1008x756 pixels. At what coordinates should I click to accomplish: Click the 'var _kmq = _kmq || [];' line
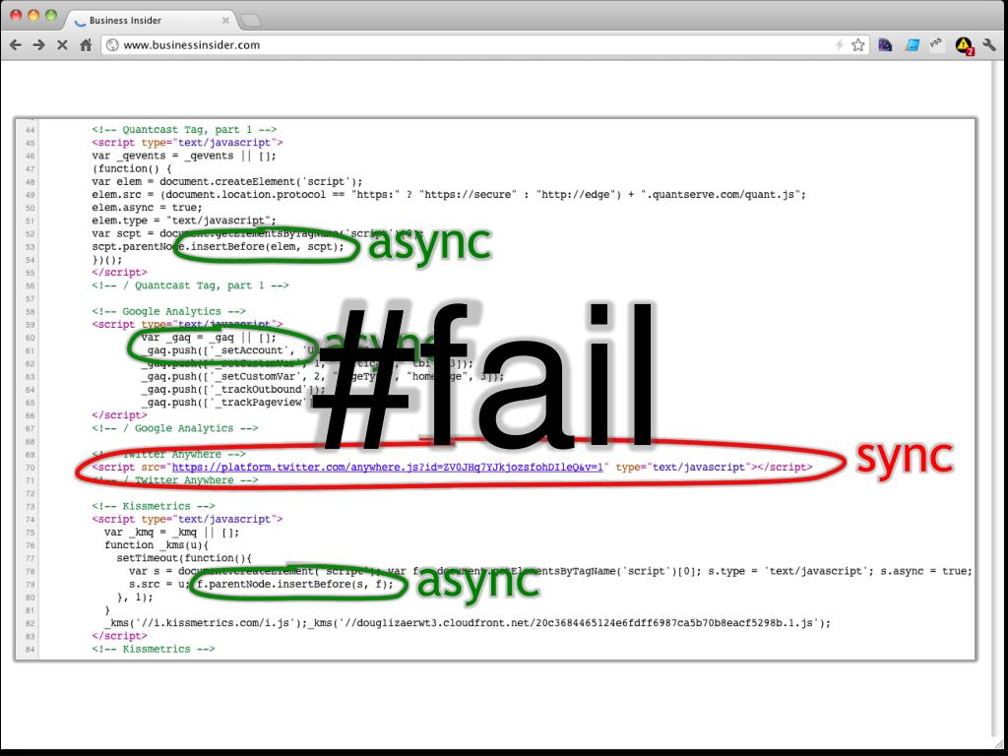click(171, 533)
